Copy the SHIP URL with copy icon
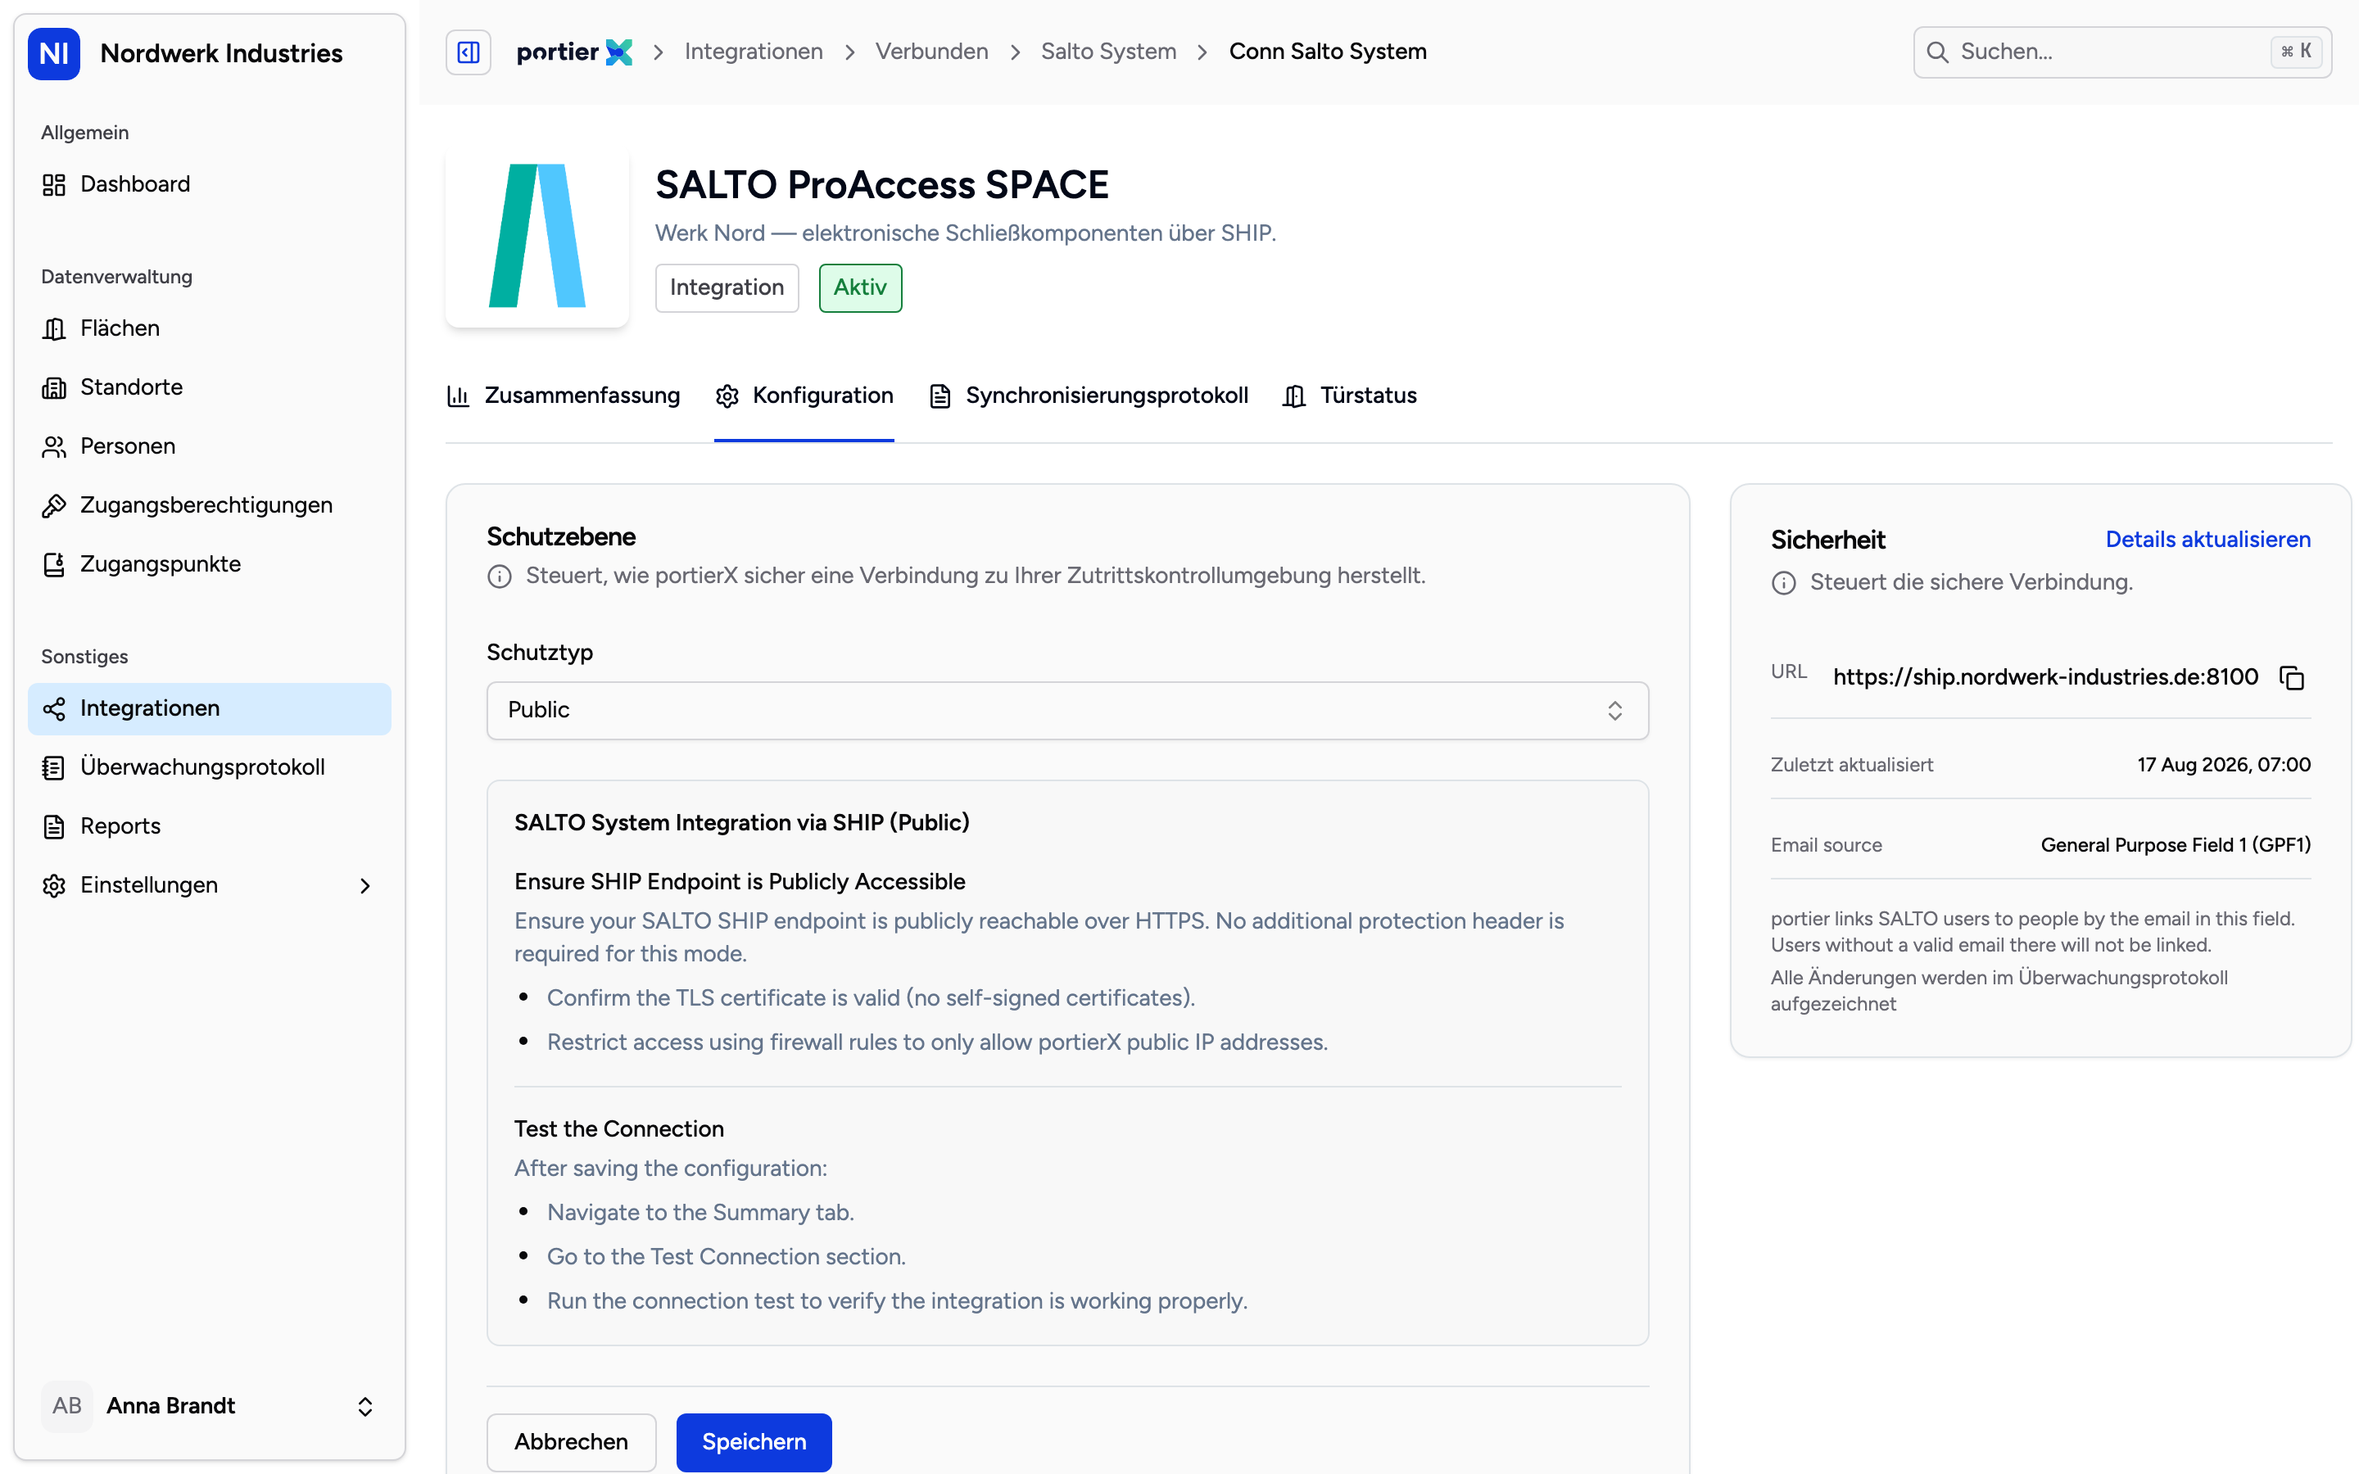 [2292, 677]
